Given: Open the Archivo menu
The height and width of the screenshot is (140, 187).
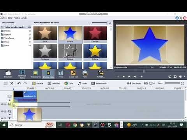Looking at the screenshot, I should pos(4,18).
